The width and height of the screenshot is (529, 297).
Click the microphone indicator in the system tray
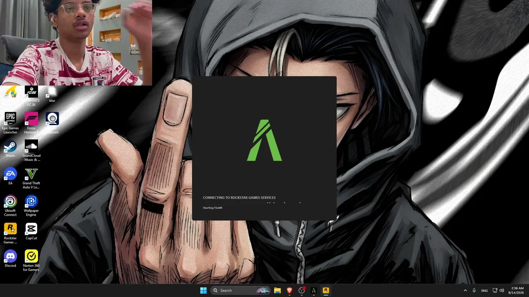(474, 290)
